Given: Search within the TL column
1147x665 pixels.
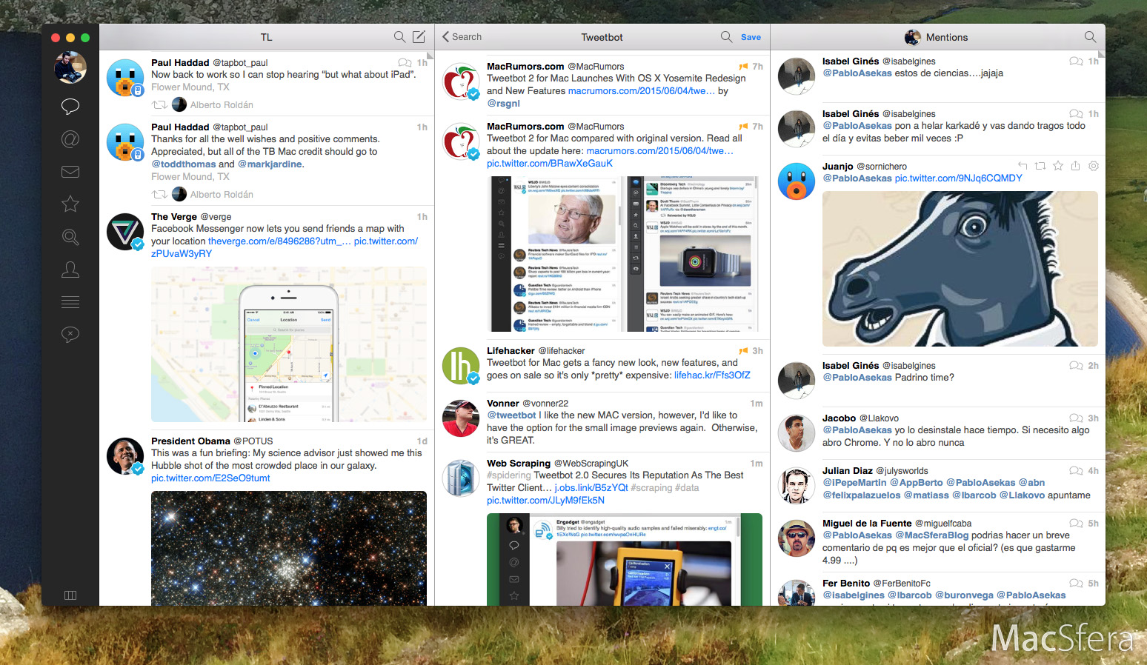Looking at the screenshot, I should pos(399,37).
